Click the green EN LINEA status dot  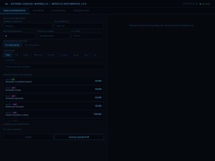tap(200, 4)
